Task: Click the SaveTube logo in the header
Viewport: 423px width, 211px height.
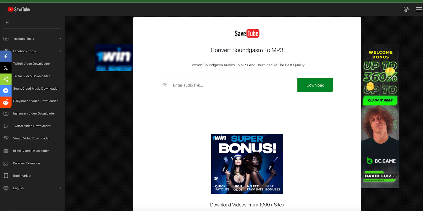Action: click(x=19, y=10)
